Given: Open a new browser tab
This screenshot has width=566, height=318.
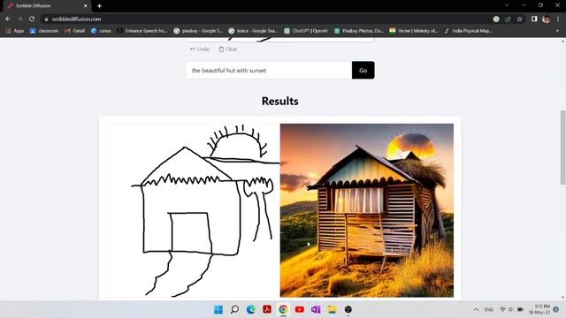Looking at the screenshot, I should [99, 6].
